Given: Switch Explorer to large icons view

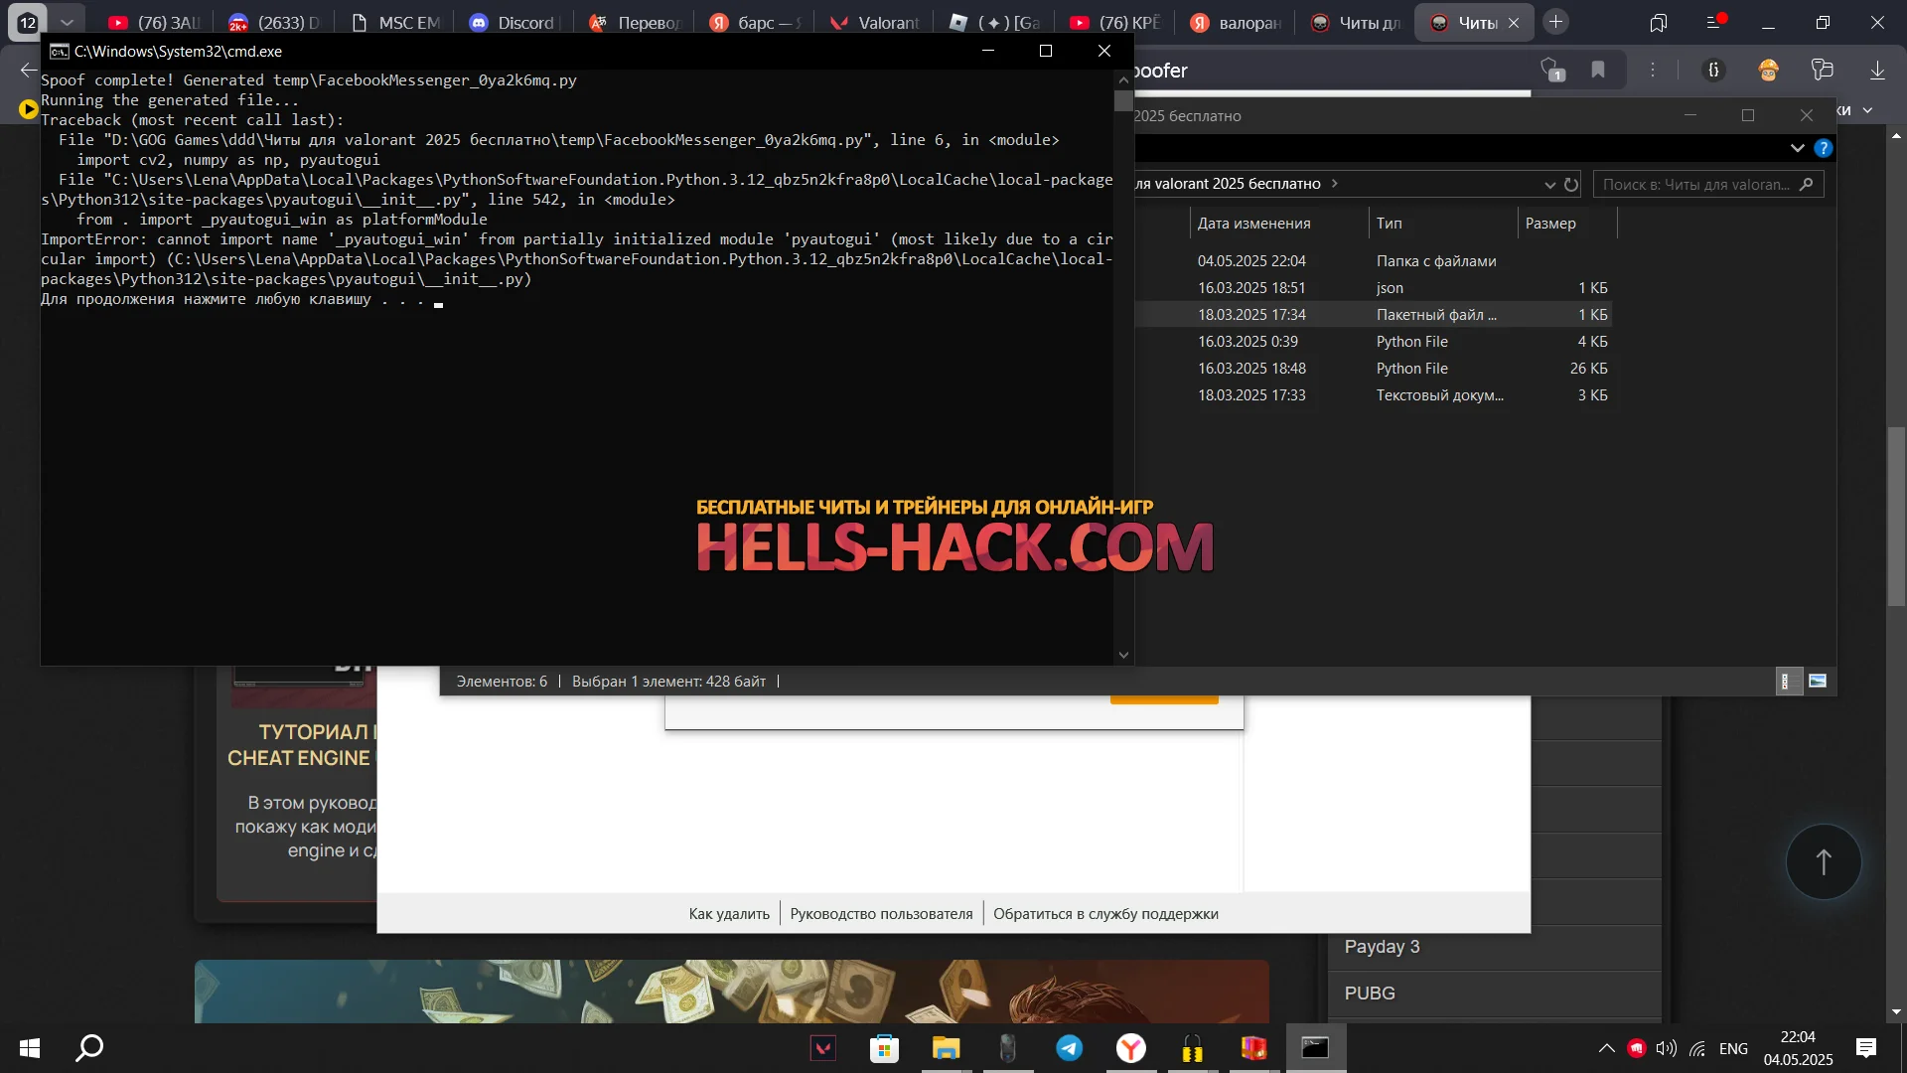Looking at the screenshot, I should (x=1818, y=681).
